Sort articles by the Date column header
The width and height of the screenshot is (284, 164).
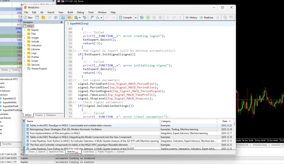pos(225,121)
